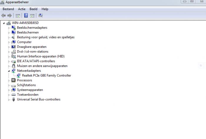
Task: Open the Actie menu
Action: pyautogui.click(x=22, y=9)
